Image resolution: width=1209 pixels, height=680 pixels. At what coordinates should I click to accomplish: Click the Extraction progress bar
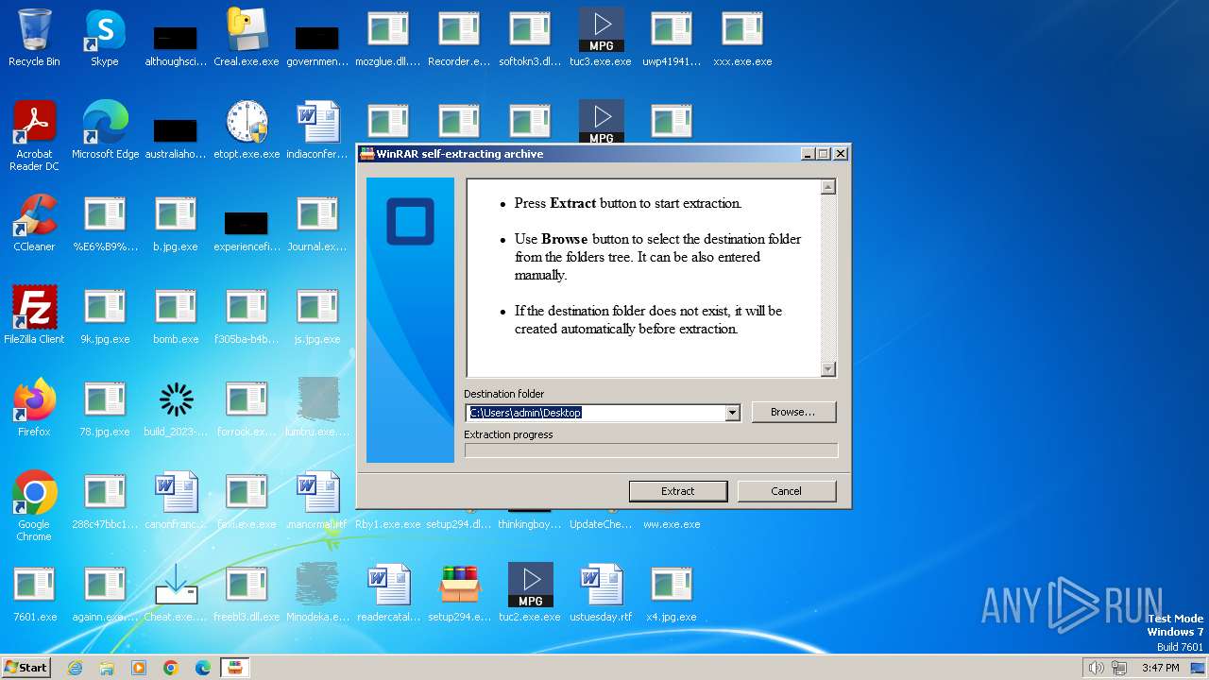[x=651, y=450]
